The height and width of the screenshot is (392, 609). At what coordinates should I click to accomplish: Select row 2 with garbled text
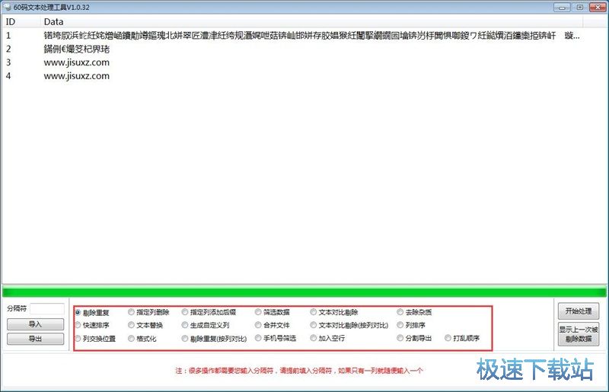pyautogui.click(x=292, y=49)
